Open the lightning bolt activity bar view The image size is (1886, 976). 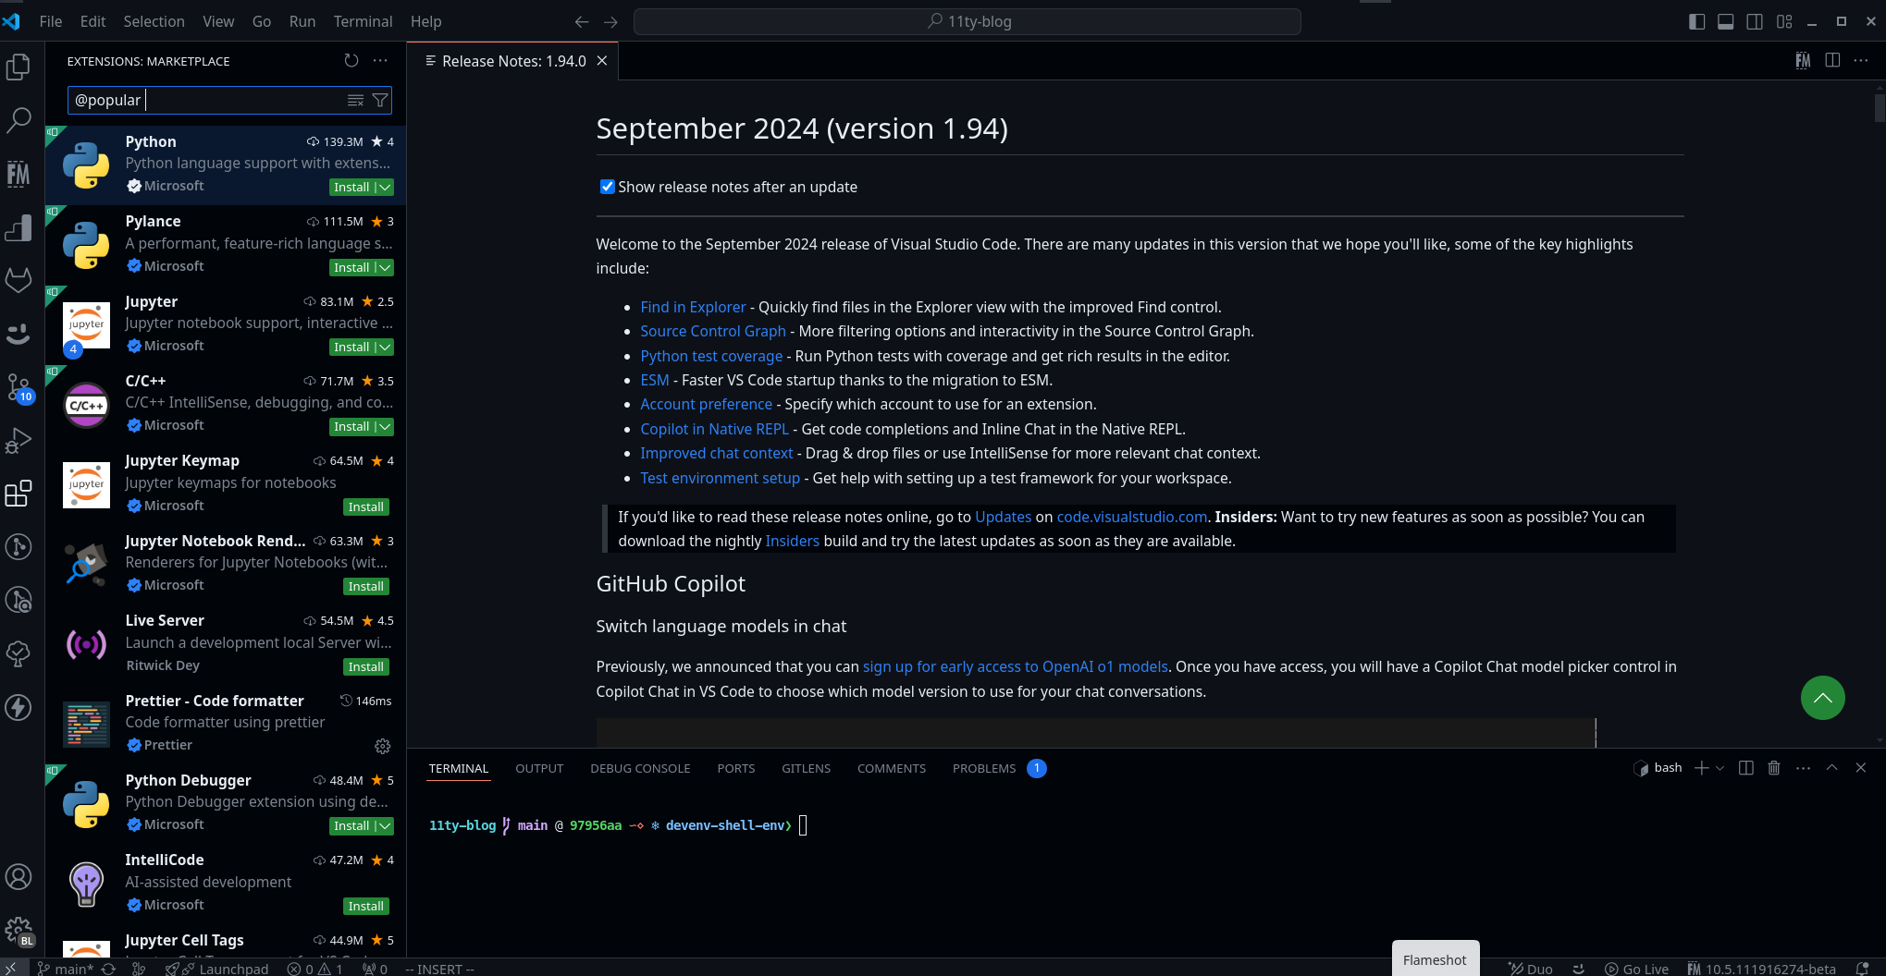click(x=18, y=707)
